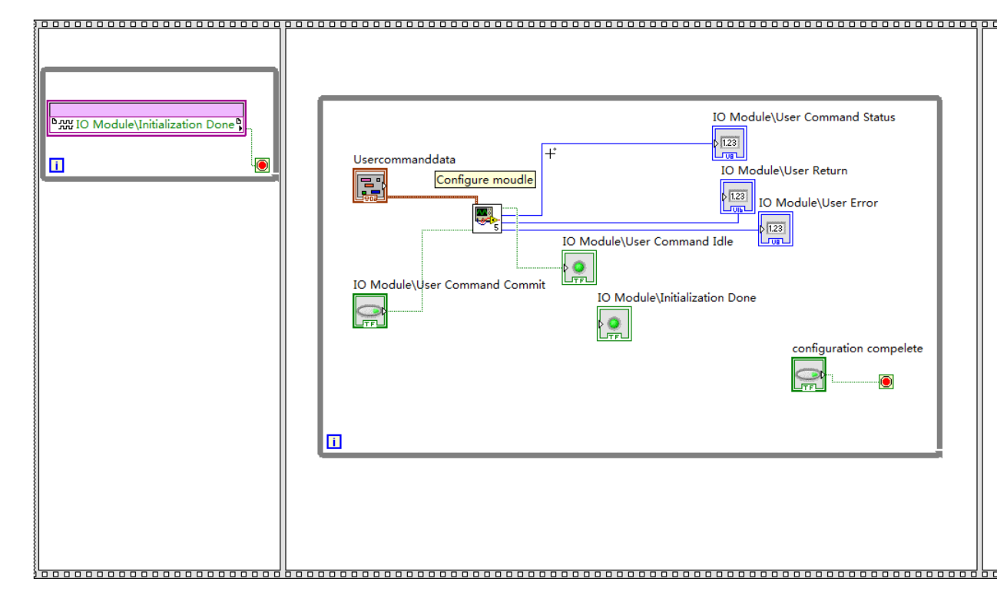This screenshot has height=605, width=997.
Task: Select the User Command Status numeric indicator
Action: click(729, 143)
